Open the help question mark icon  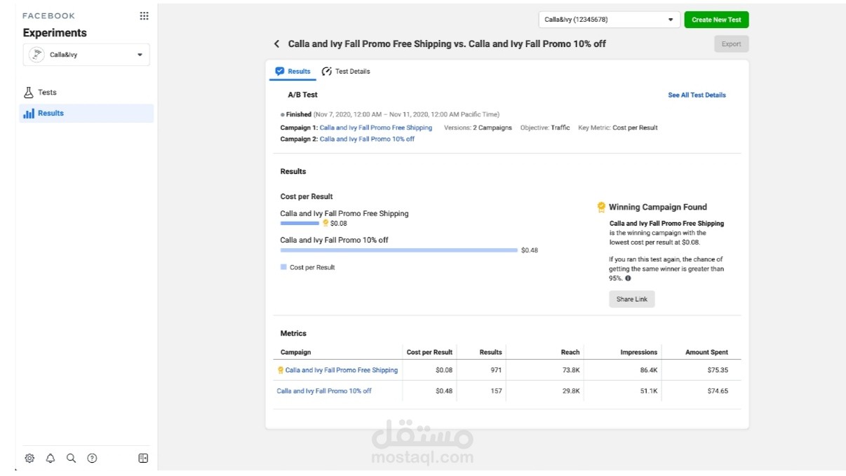coord(92,458)
